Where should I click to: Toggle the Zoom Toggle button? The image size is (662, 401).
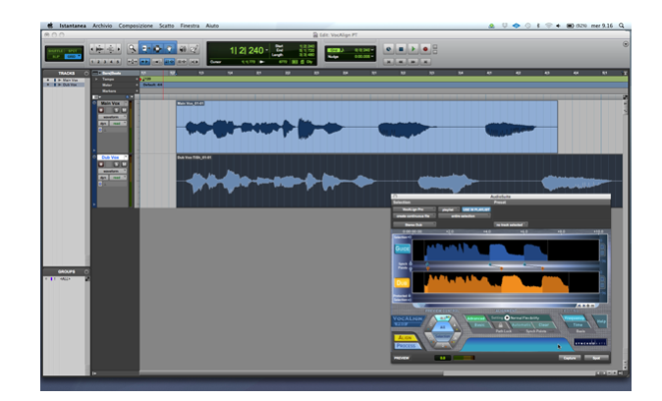tap(133, 62)
